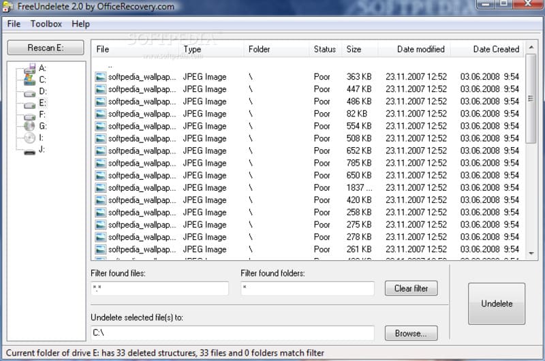Click the file list scrollbar down arrow
The image size is (545, 361).
(x=531, y=253)
